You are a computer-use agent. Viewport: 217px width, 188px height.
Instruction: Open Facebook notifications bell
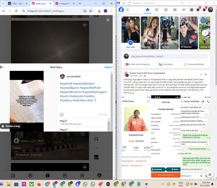204,10
